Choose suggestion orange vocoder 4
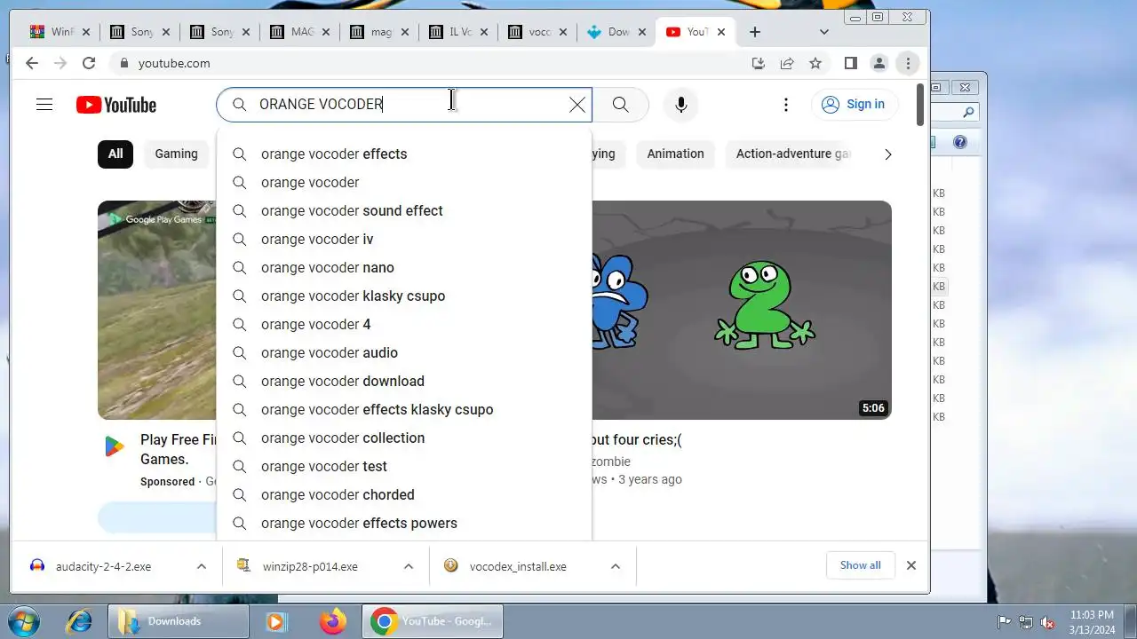The image size is (1137, 639). [404, 324]
